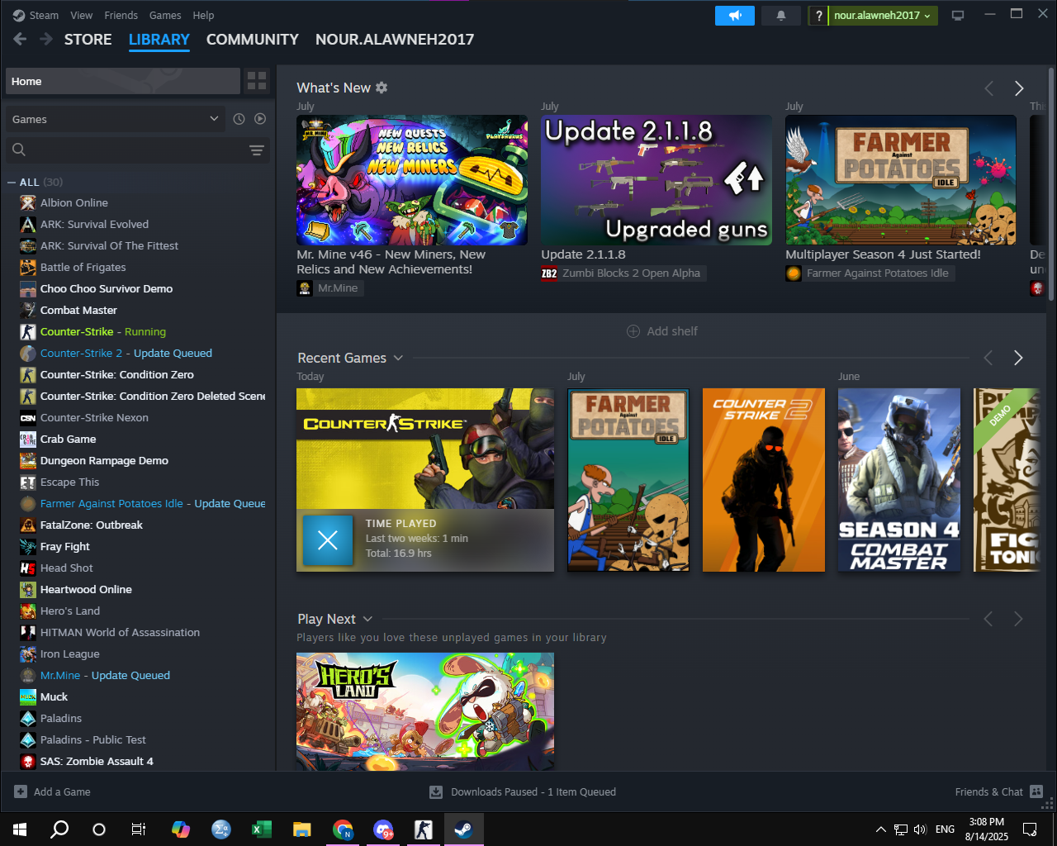Image resolution: width=1057 pixels, height=846 pixels.
Task: Expand the Recent Games shelf dropdown
Action: (x=398, y=358)
